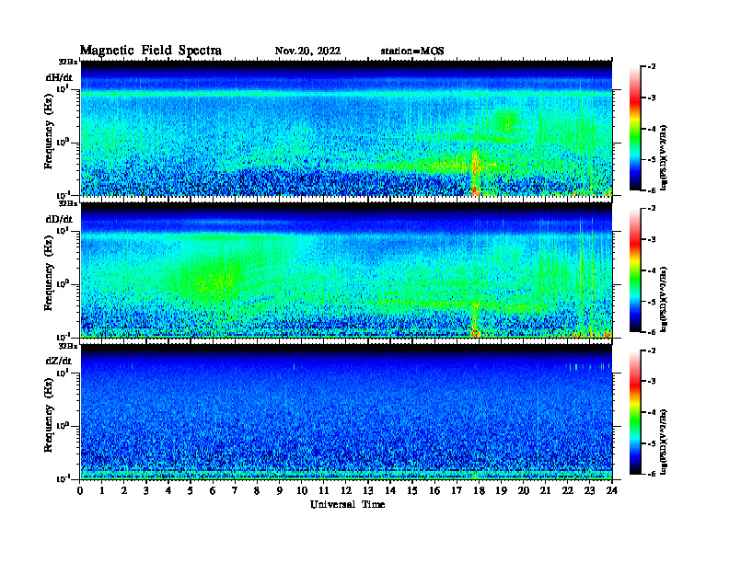Click the hour "9" tick label
Screen dimensions: 729x563
point(279,491)
